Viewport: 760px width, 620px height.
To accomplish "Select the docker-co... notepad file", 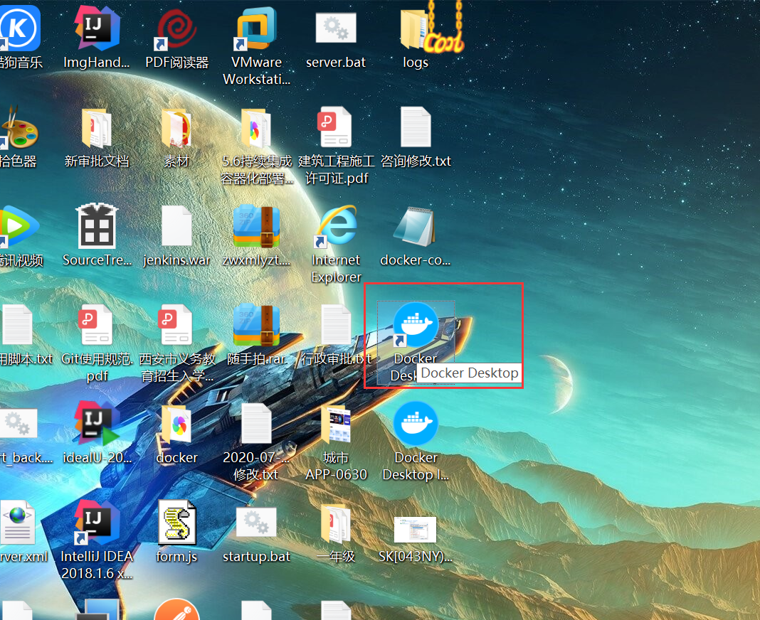I will click(416, 227).
